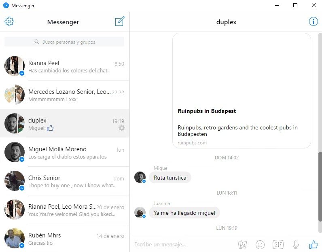322x252 pixels.
Task: Open Mercedes Lozano Senior, Leo conversation
Action: coord(64,95)
